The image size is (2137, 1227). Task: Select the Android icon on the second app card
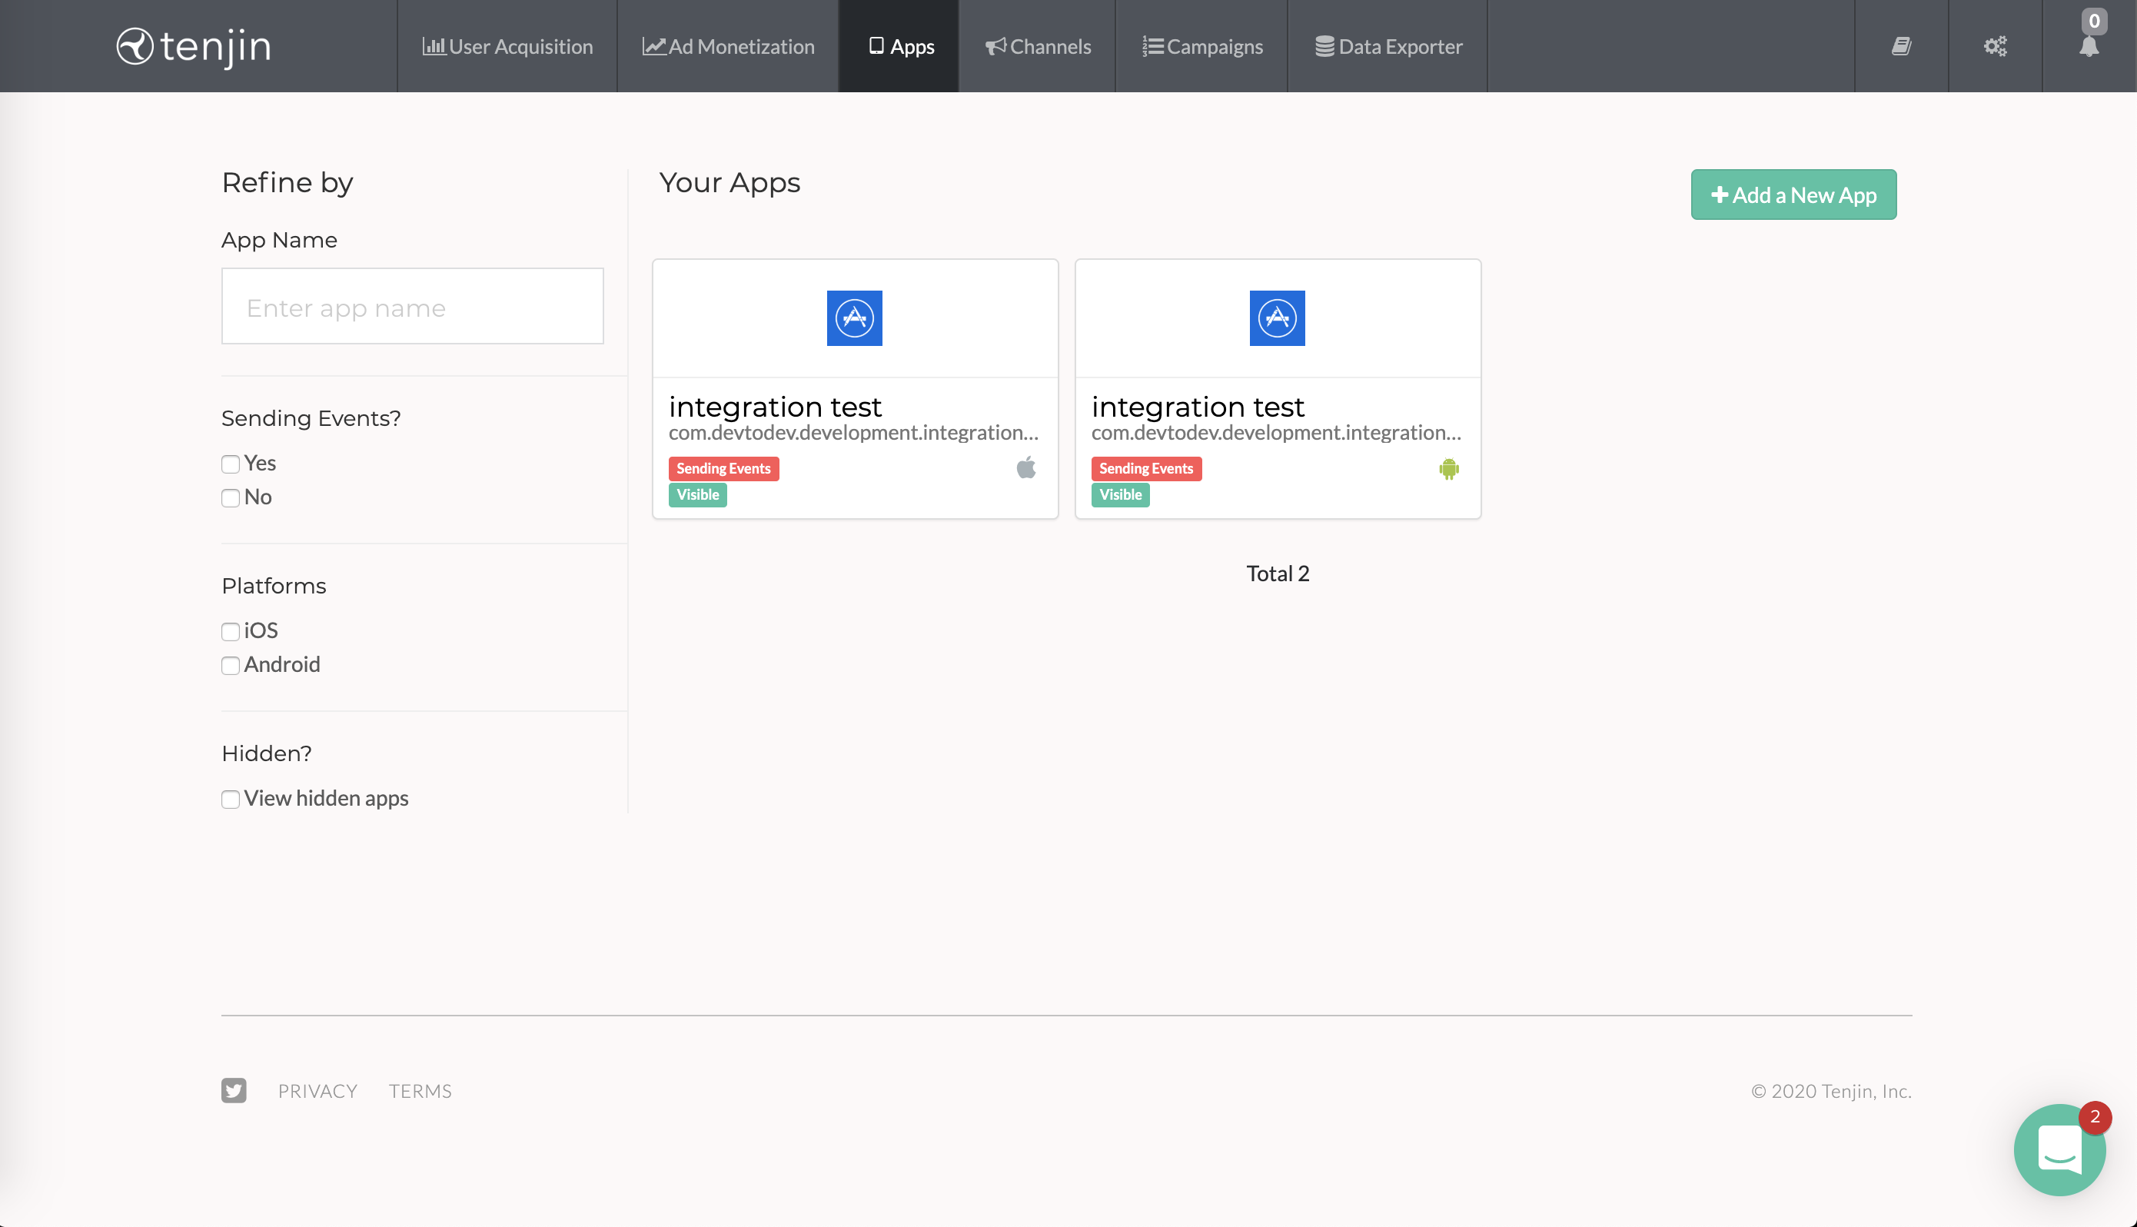[x=1449, y=468]
